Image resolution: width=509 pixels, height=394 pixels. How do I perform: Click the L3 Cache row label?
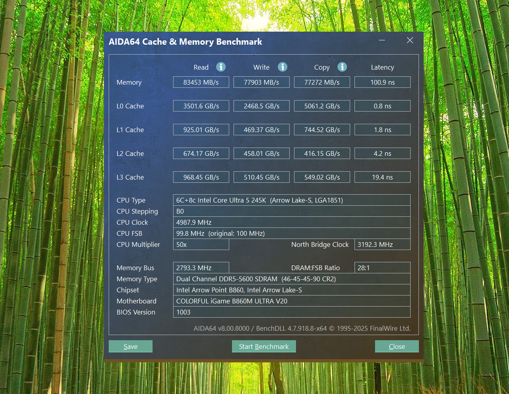click(130, 177)
